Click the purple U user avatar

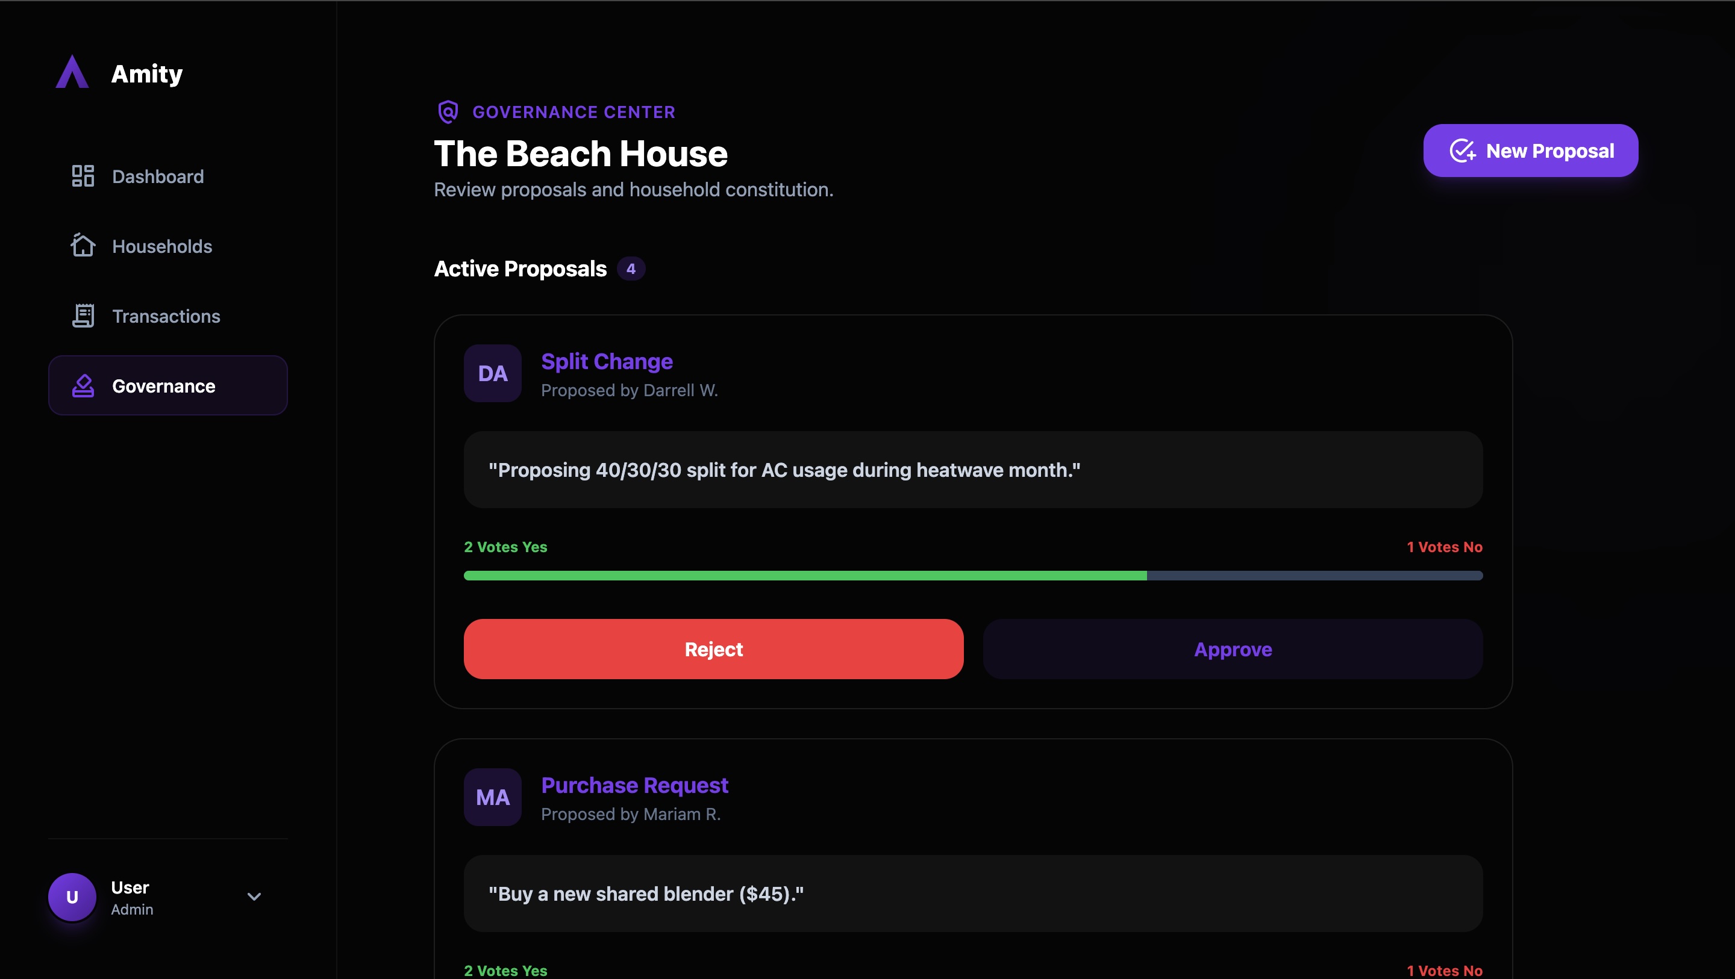[72, 897]
